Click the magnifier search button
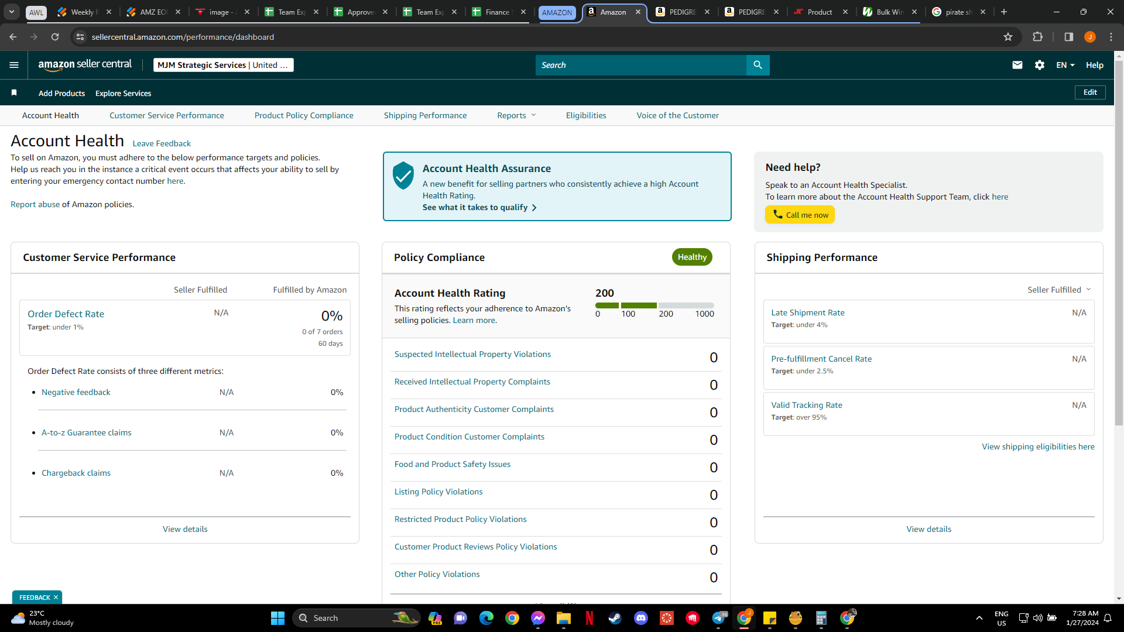Viewport: 1124px width, 632px height. (758, 65)
